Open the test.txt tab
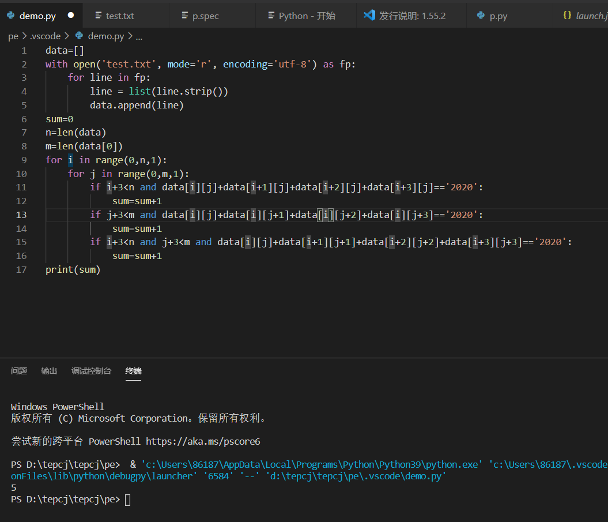 point(126,16)
